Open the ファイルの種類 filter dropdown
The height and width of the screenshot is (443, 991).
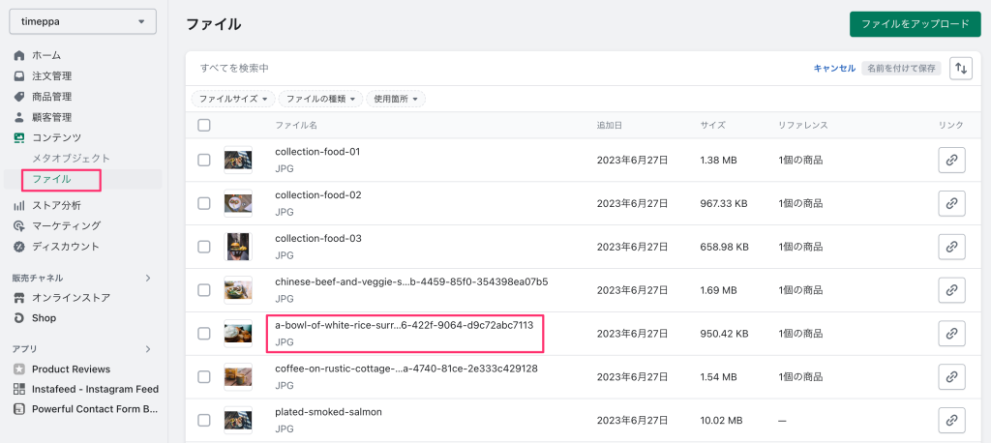pyautogui.click(x=320, y=99)
